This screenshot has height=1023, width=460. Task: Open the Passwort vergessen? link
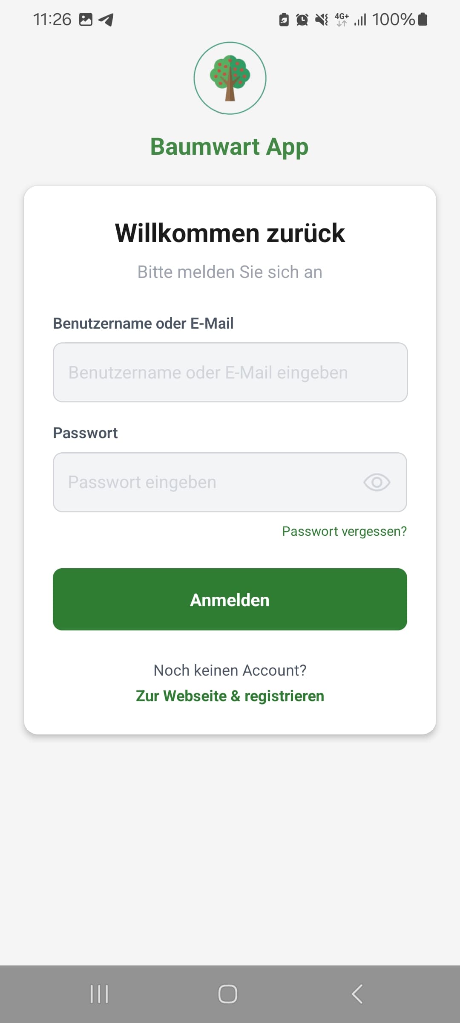click(x=344, y=532)
